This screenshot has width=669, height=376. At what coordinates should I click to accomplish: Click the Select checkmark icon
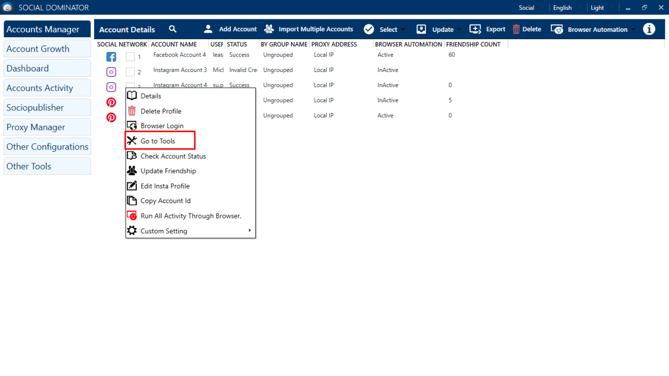pos(369,29)
